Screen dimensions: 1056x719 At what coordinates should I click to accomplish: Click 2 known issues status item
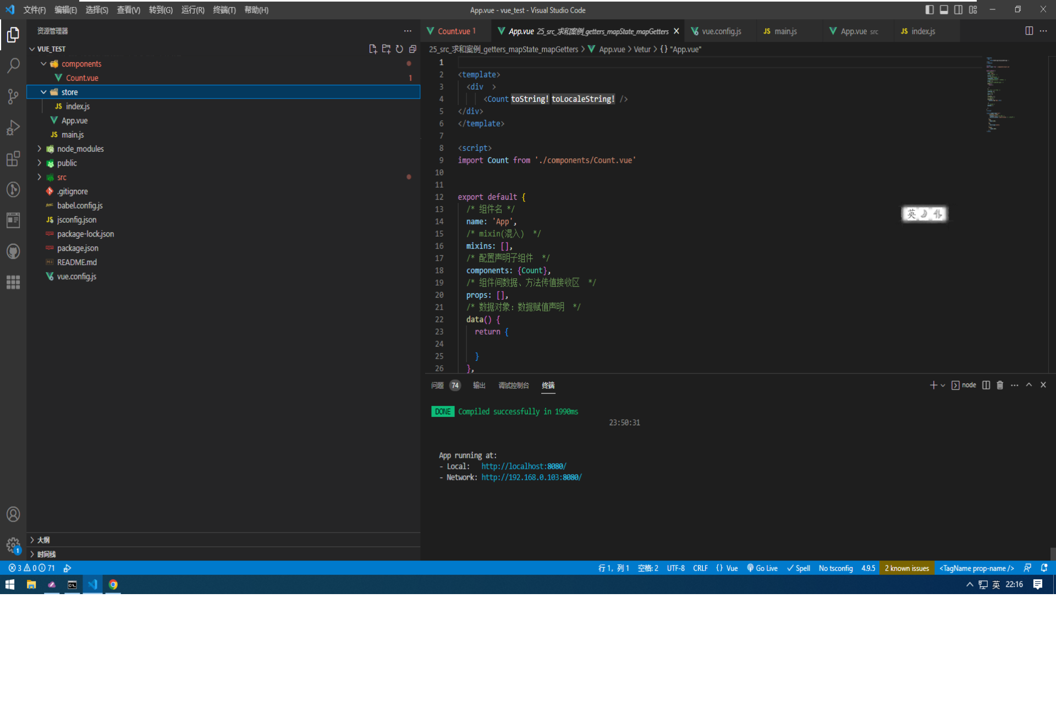tap(907, 568)
